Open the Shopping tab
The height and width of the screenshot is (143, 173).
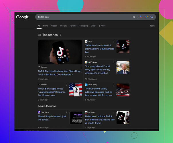[84, 26]
